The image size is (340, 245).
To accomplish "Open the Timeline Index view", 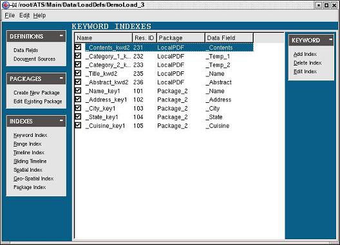I will coord(28,152).
